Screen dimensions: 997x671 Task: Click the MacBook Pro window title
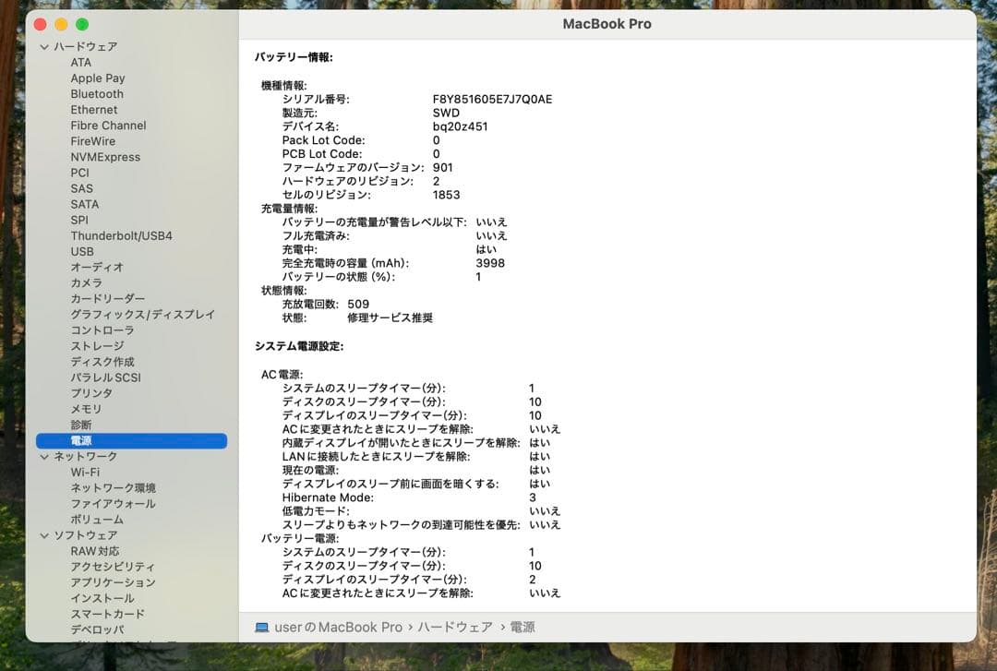(607, 24)
